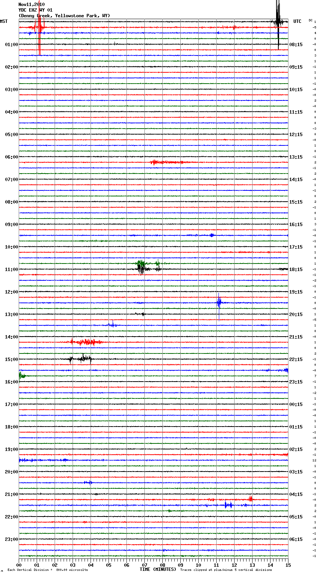Click the DC column header at top right
Viewport: 318px width, 575px height.
(311, 20)
